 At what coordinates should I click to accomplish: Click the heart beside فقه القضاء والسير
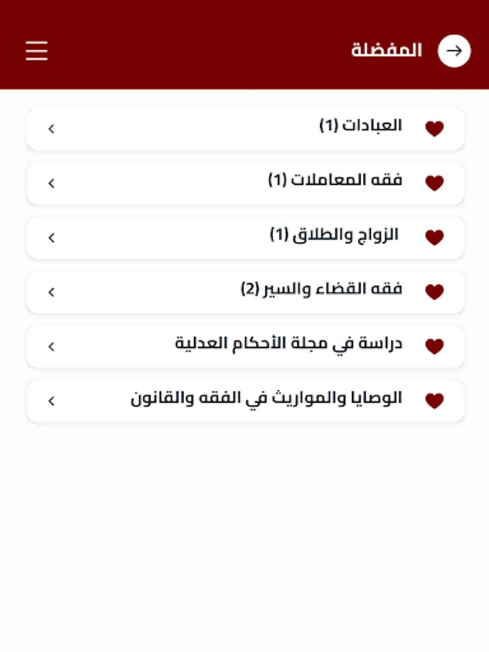coord(435,291)
